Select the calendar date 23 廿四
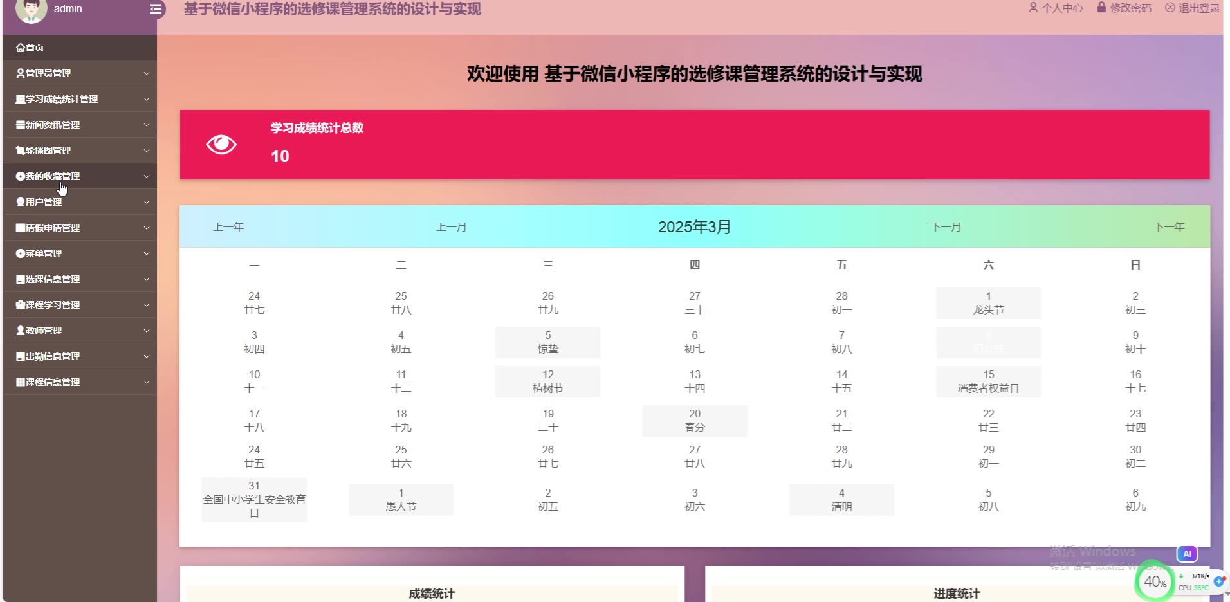Image resolution: width=1230 pixels, height=602 pixels. (x=1135, y=421)
